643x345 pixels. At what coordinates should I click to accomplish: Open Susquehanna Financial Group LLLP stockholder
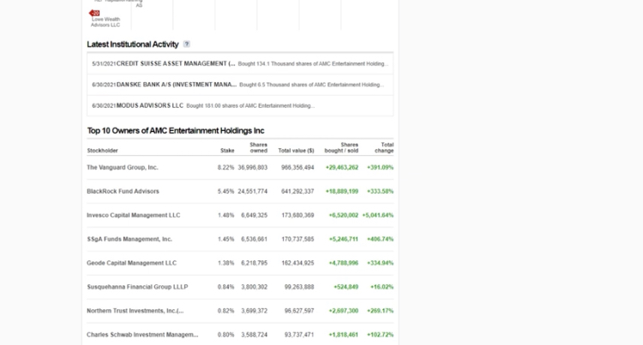point(137,287)
